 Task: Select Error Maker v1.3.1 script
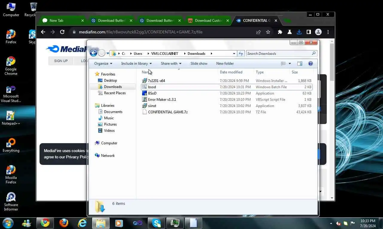tap(227, 100)
